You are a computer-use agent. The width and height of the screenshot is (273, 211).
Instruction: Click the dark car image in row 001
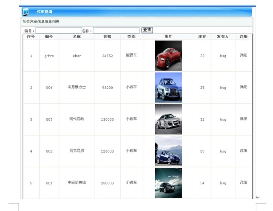click(x=168, y=183)
